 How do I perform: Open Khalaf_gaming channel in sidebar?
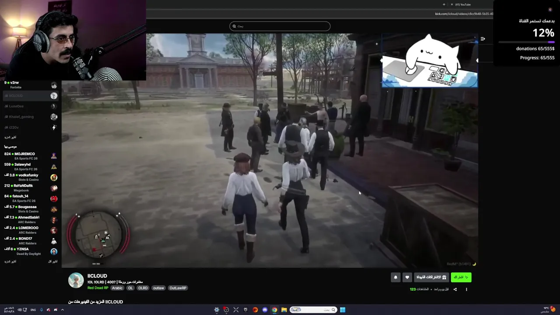click(31, 117)
